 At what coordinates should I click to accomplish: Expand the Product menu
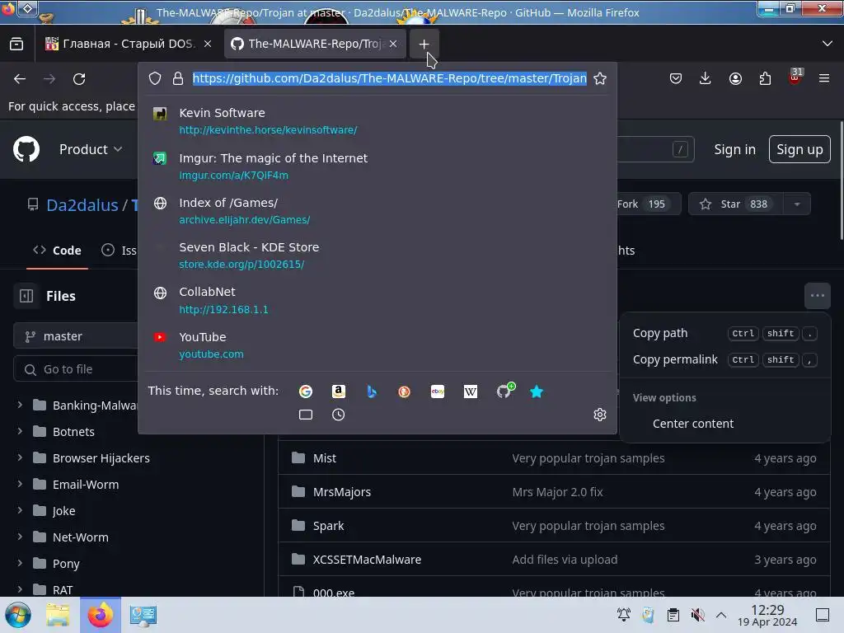pyautogui.click(x=91, y=149)
